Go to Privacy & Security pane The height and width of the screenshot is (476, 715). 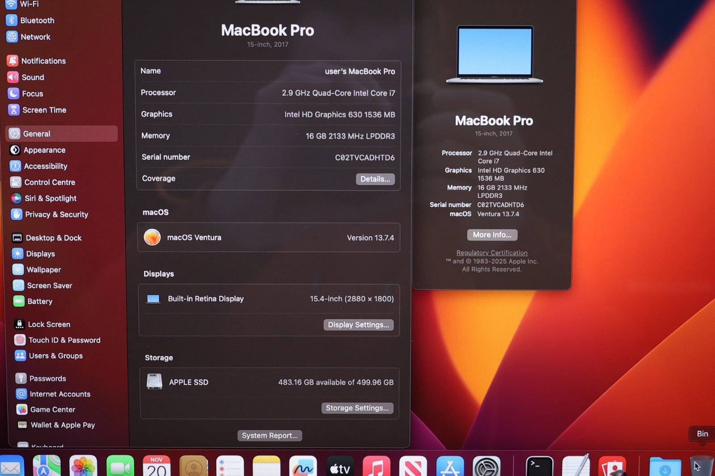click(56, 214)
